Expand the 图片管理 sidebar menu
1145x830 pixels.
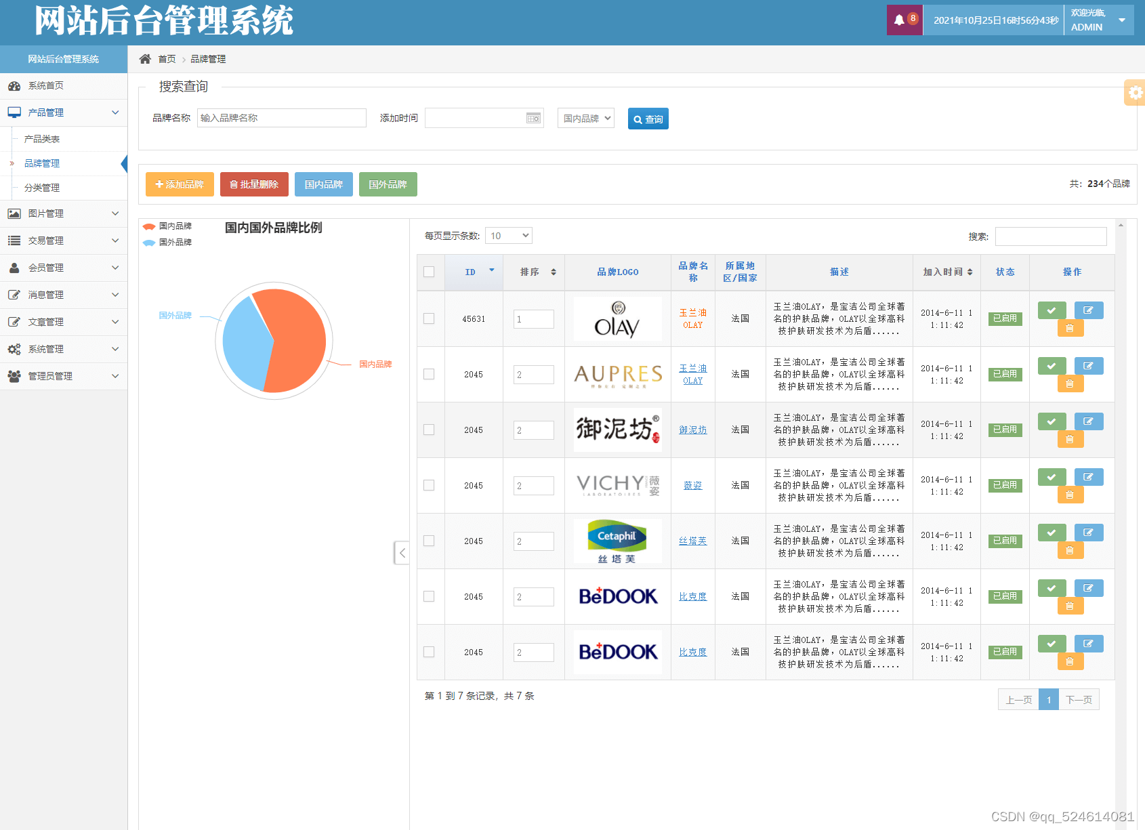tap(64, 213)
